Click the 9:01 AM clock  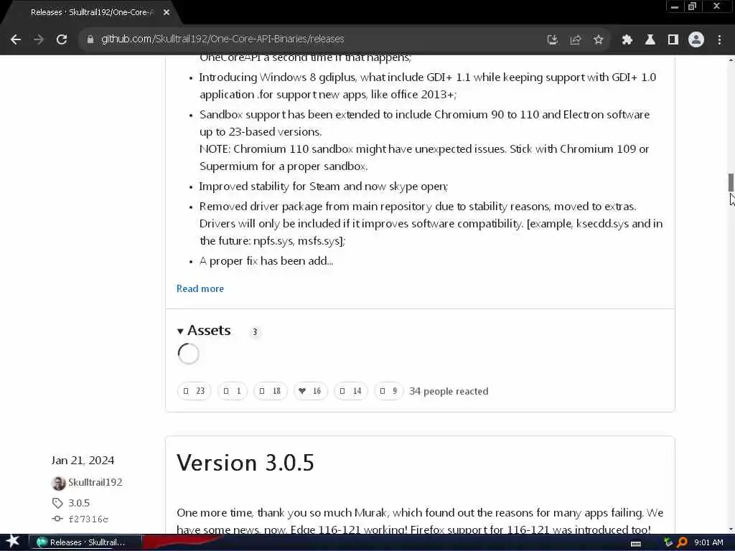(708, 542)
